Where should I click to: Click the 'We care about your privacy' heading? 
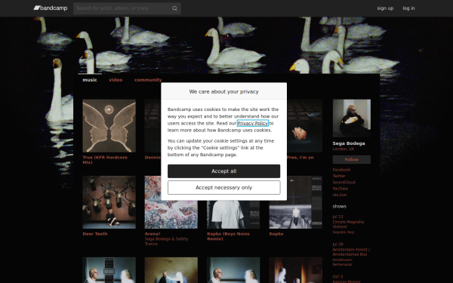click(x=224, y=91)
